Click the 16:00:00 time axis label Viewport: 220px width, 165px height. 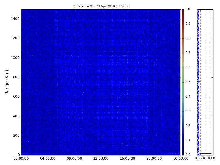(128, 158)
